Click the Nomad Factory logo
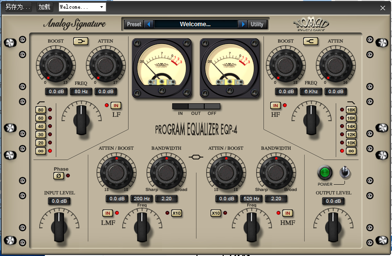Viewport: 392px width, 256px height. [311, 25]
